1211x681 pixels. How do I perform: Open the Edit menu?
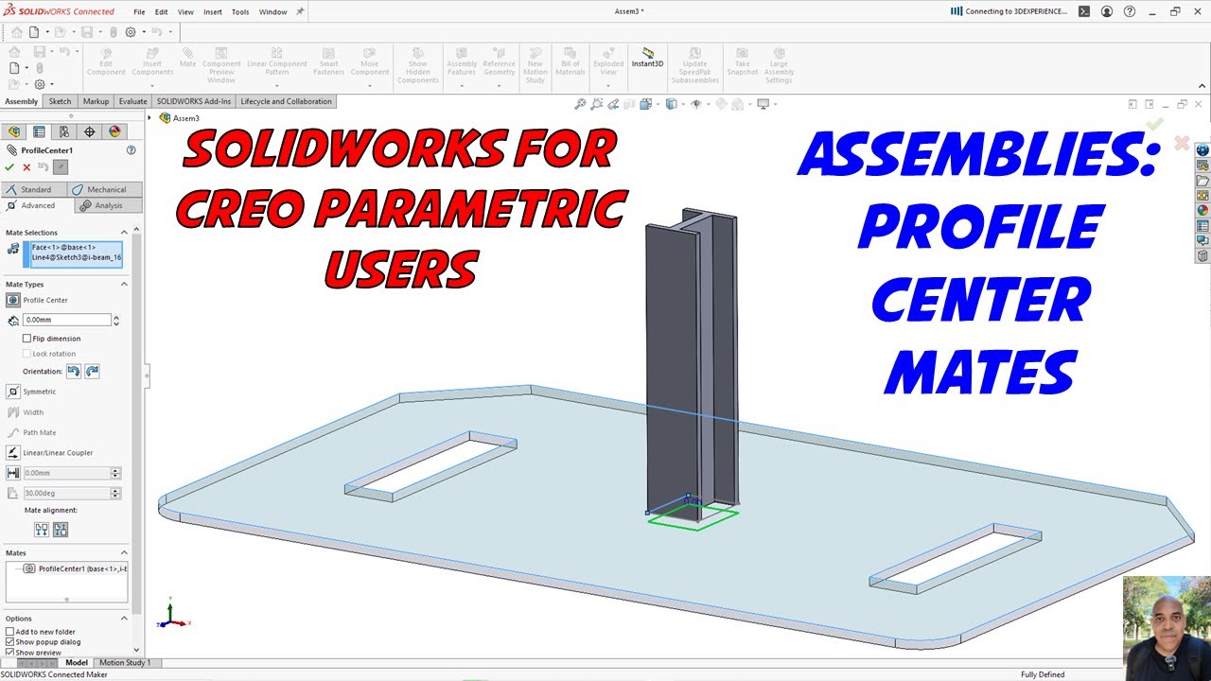[162, 12]
